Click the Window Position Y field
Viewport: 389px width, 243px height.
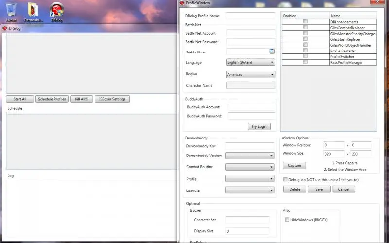click(x=361, y=145)
